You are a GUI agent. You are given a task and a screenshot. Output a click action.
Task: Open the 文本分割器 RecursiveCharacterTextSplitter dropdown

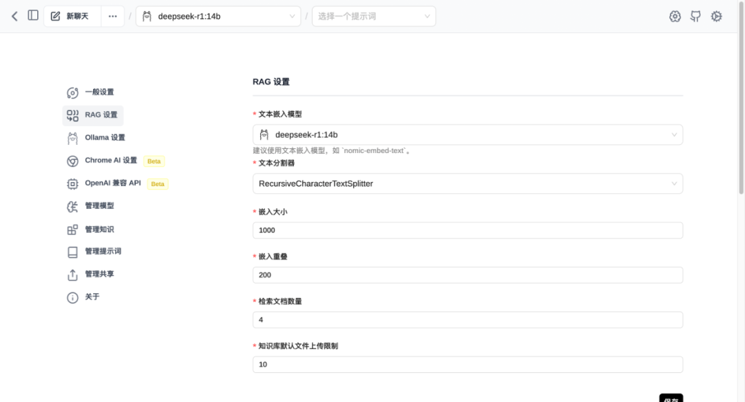467,183
